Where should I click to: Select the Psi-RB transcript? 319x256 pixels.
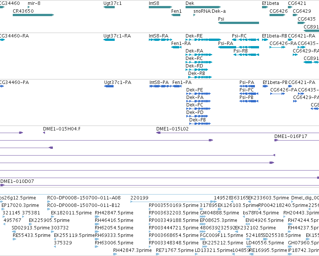pos(246,55)
